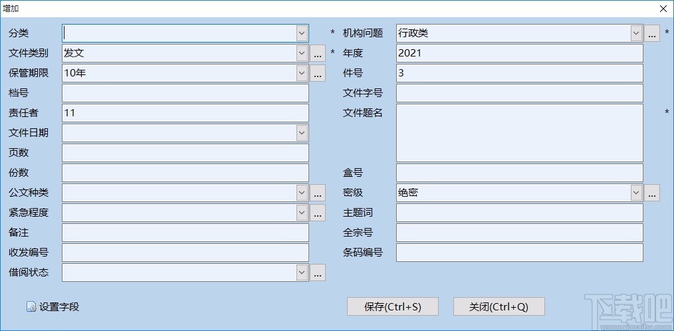
Task: Click the 件号 field containing 3
Action: (520, 73)
